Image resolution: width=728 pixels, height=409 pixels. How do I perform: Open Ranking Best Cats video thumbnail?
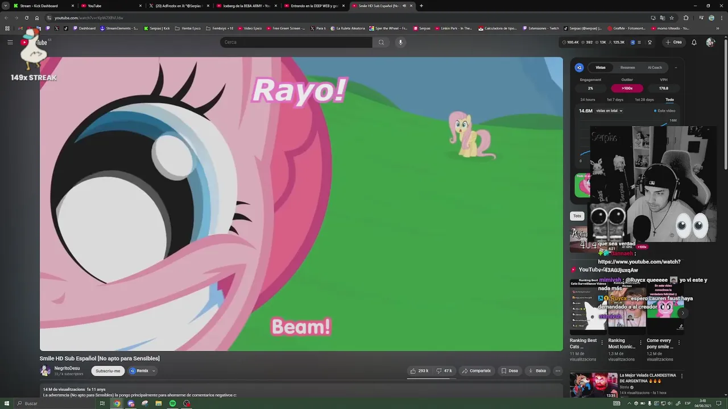[587, 307]
